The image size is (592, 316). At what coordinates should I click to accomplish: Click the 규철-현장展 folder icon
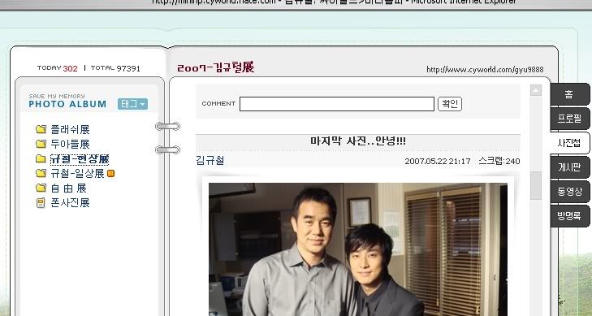tap(41, 158)
